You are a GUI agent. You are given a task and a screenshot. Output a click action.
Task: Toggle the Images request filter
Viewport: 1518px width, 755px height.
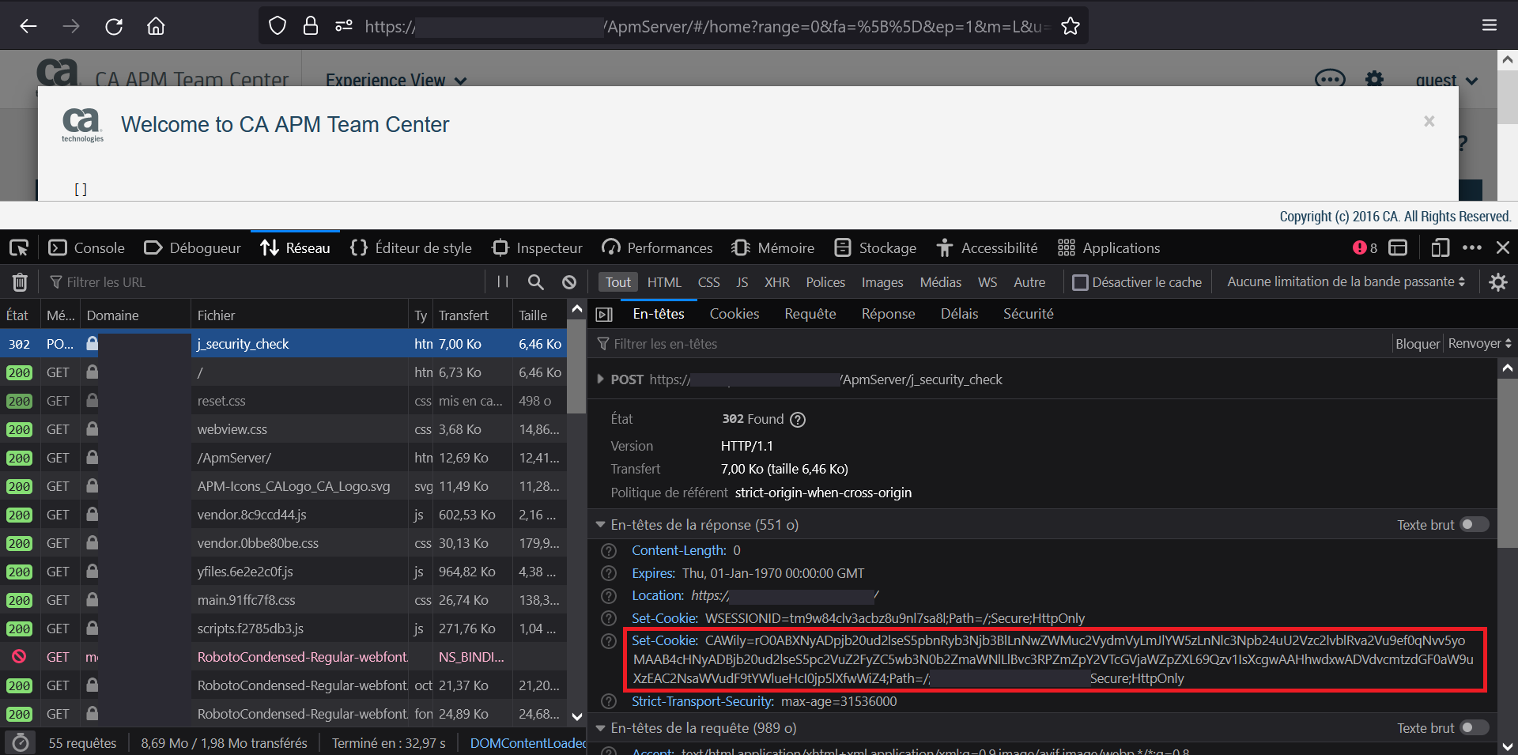point(882,282)
